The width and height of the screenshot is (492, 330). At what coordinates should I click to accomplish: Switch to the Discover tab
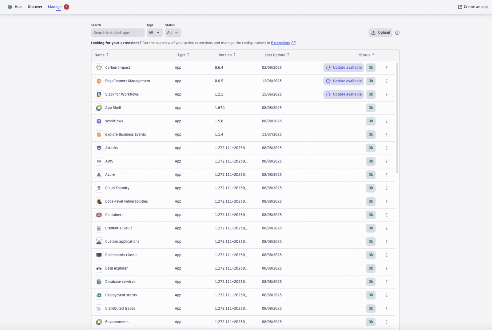point(35,6)
